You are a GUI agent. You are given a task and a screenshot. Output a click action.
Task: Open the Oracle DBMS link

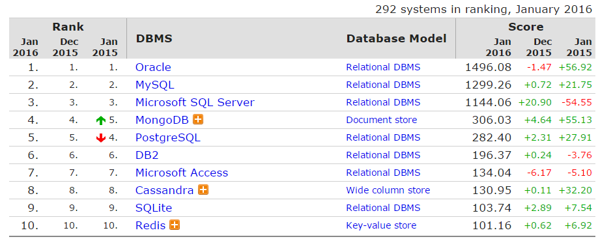153,67
